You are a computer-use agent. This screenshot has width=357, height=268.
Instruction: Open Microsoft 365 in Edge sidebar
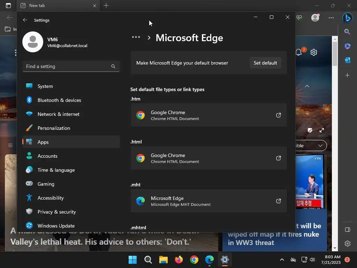(348, 46)
